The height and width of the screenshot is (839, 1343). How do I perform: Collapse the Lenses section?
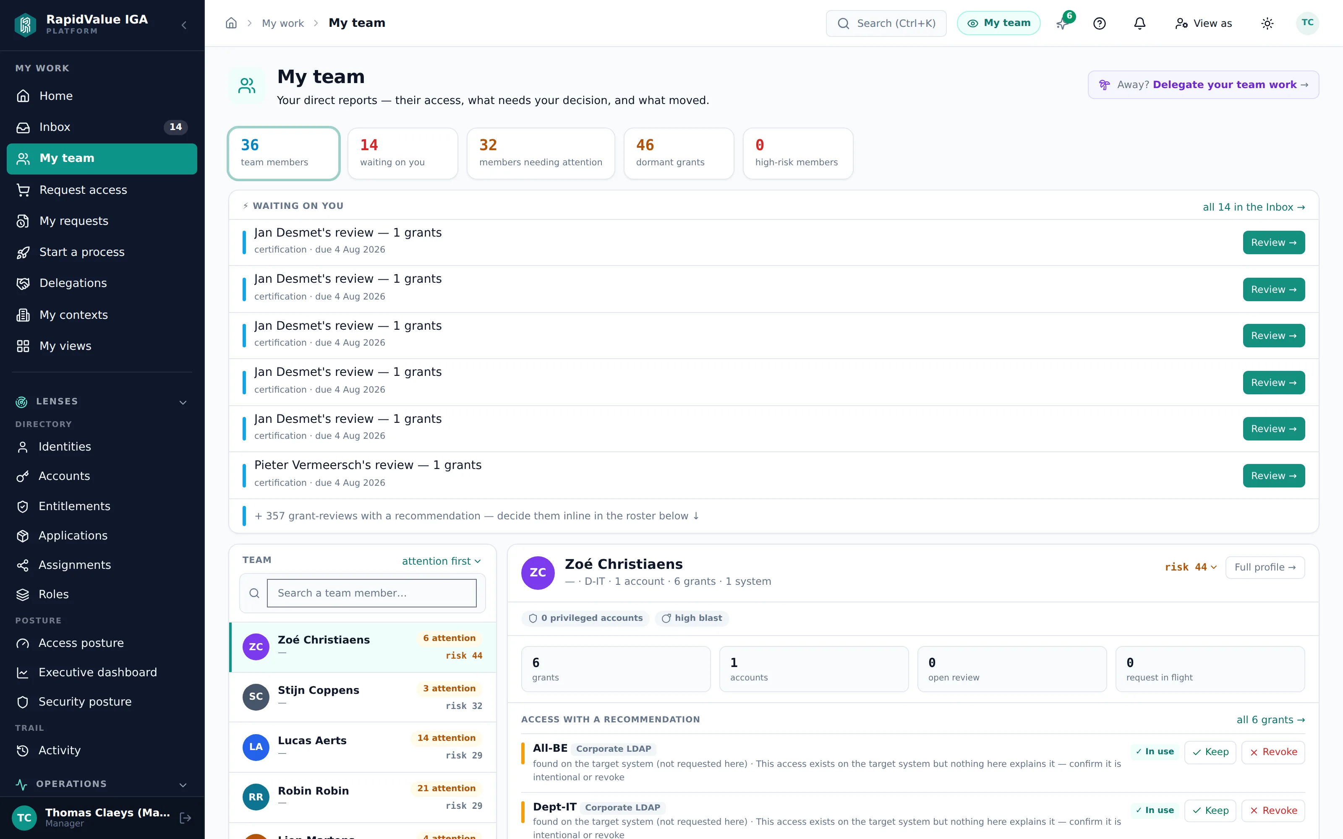click(183, 402)
